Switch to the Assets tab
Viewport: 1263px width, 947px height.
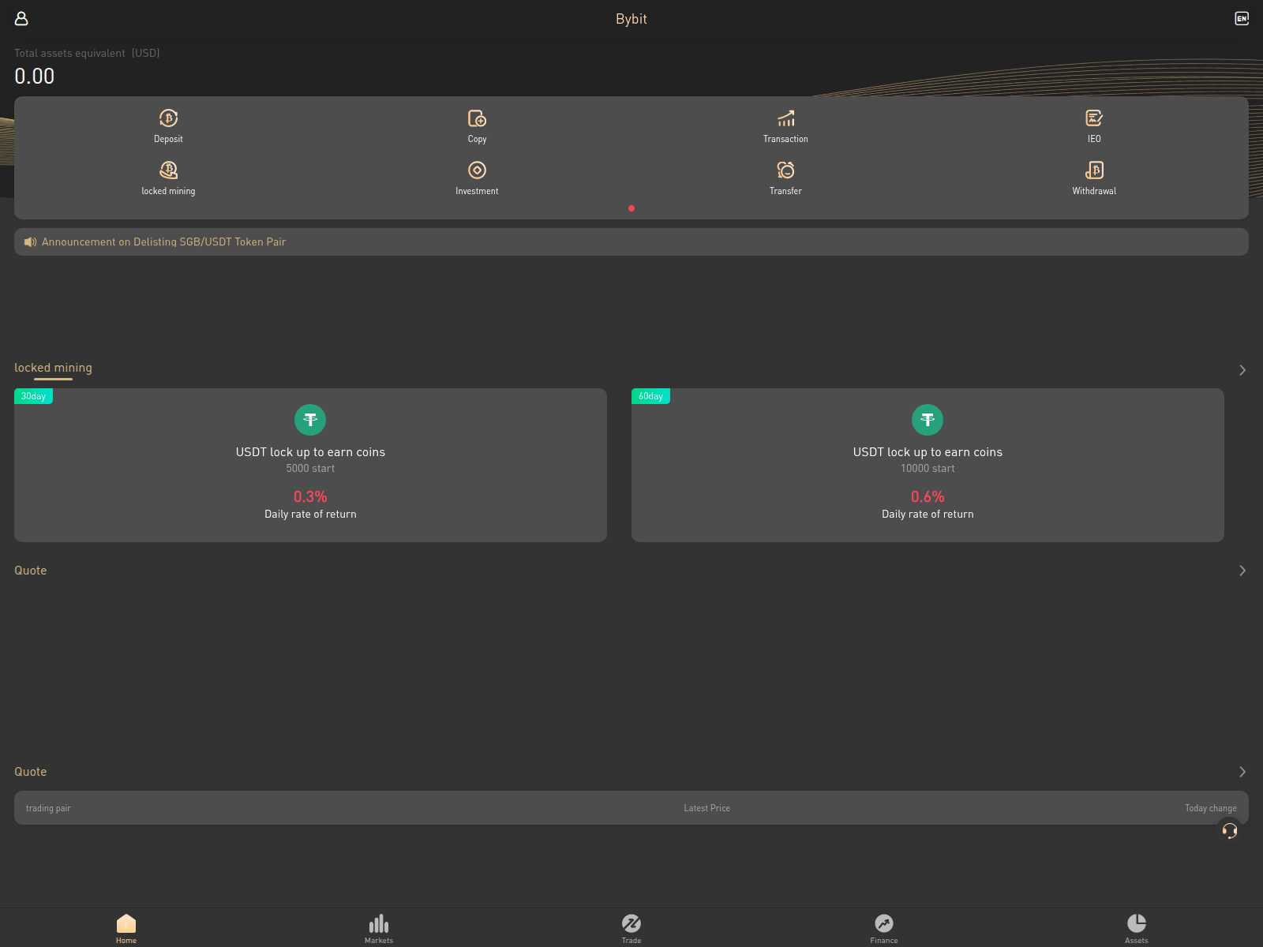[x=1137, y=928]
